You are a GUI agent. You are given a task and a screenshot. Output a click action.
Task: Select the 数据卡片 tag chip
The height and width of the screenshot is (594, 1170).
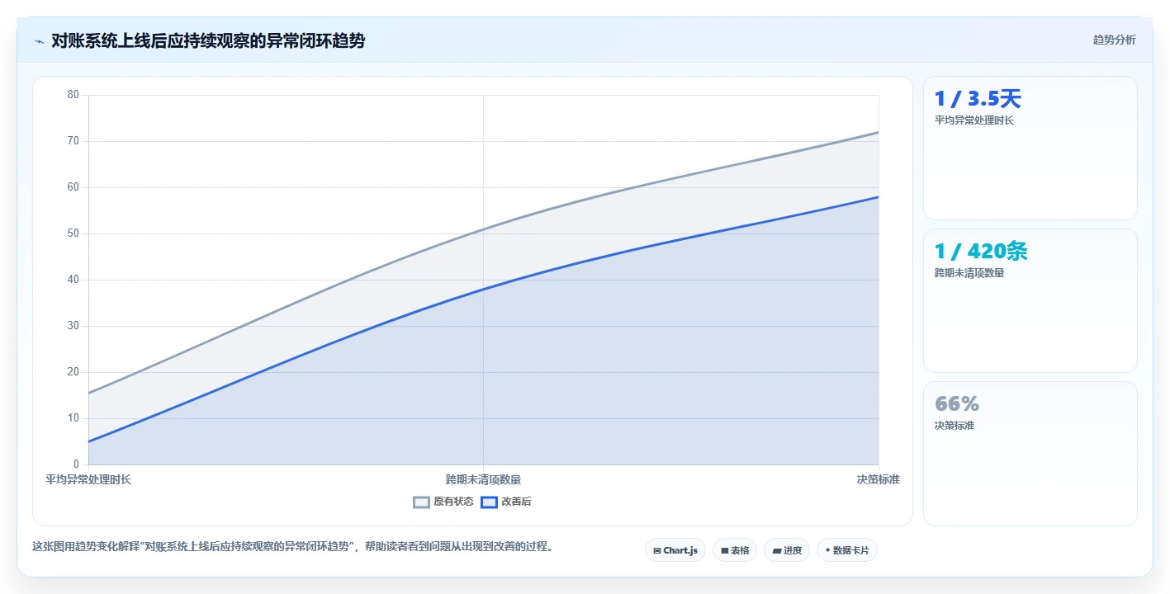(x=847, y=550)
